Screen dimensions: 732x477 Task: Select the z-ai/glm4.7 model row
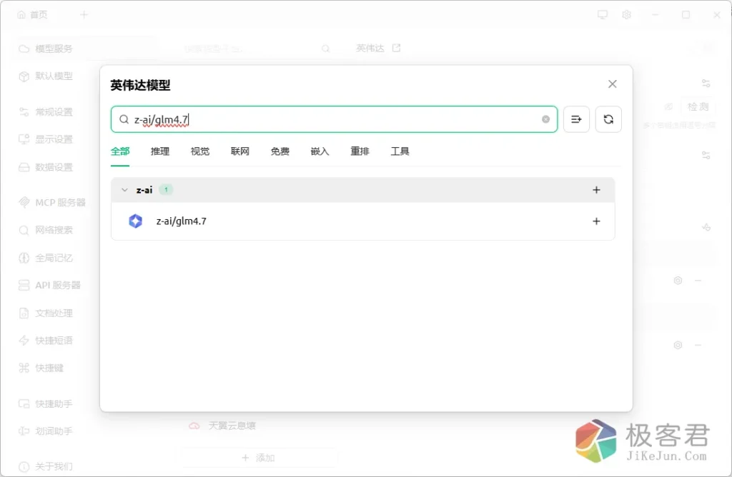pyautogui.click(x=357, y=221)
